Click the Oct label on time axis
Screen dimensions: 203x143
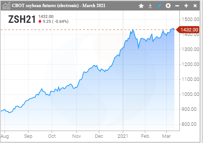pos(52,136)
